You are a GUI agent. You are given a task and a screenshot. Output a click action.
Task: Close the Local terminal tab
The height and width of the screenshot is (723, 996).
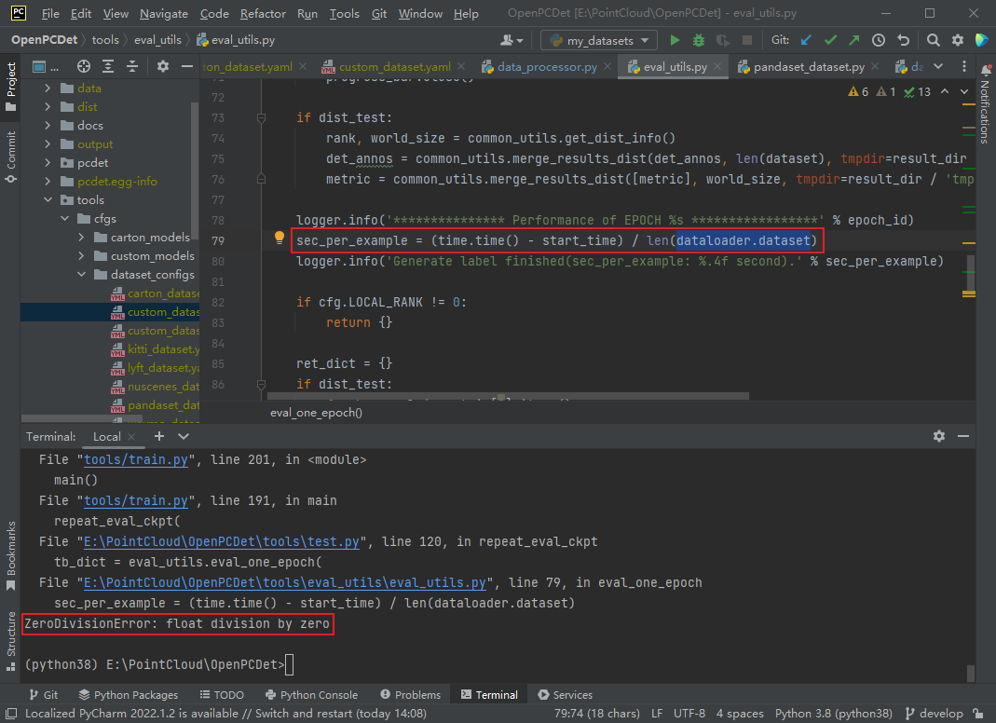131,436
